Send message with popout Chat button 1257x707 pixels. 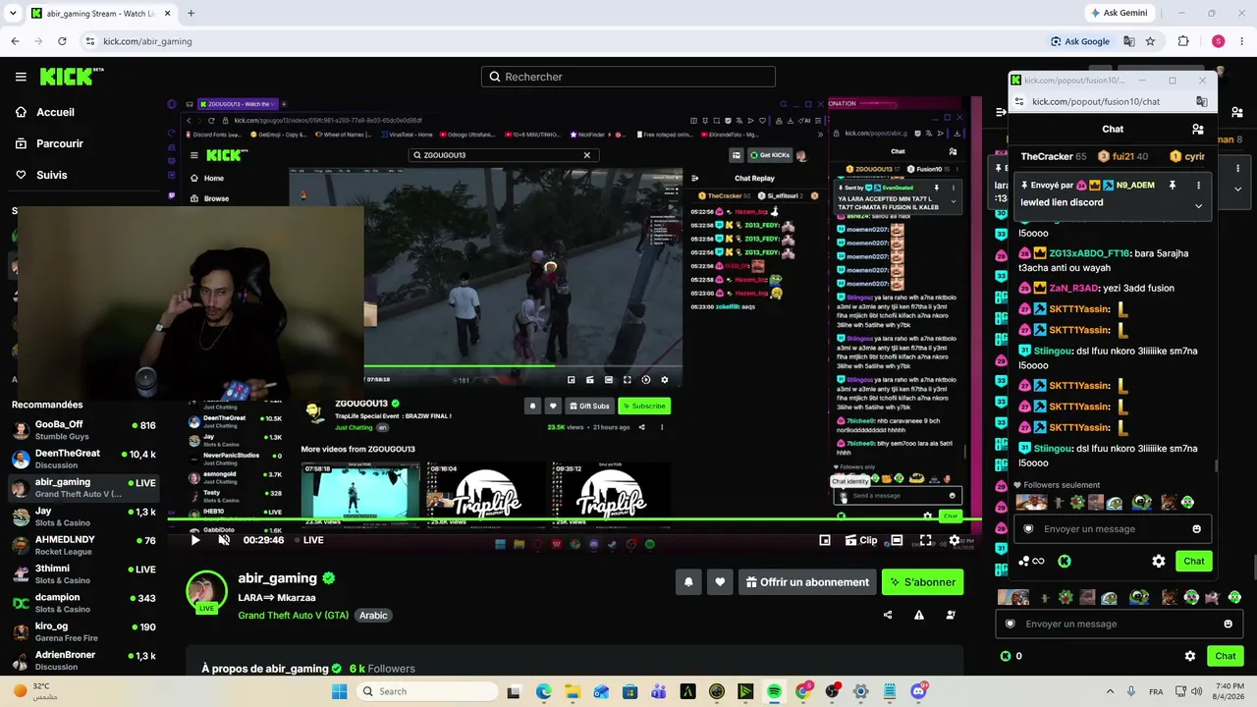click(1194, 561)
